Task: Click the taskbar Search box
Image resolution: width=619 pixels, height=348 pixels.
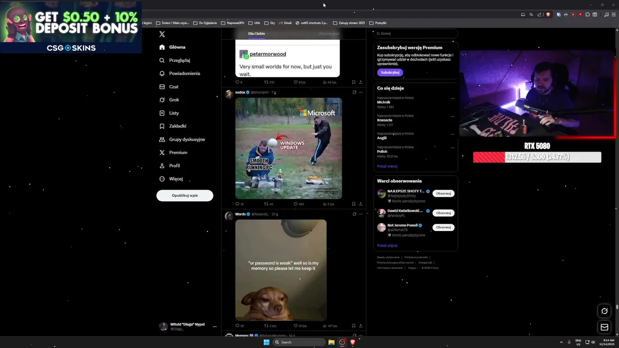Action: [299, 342]
